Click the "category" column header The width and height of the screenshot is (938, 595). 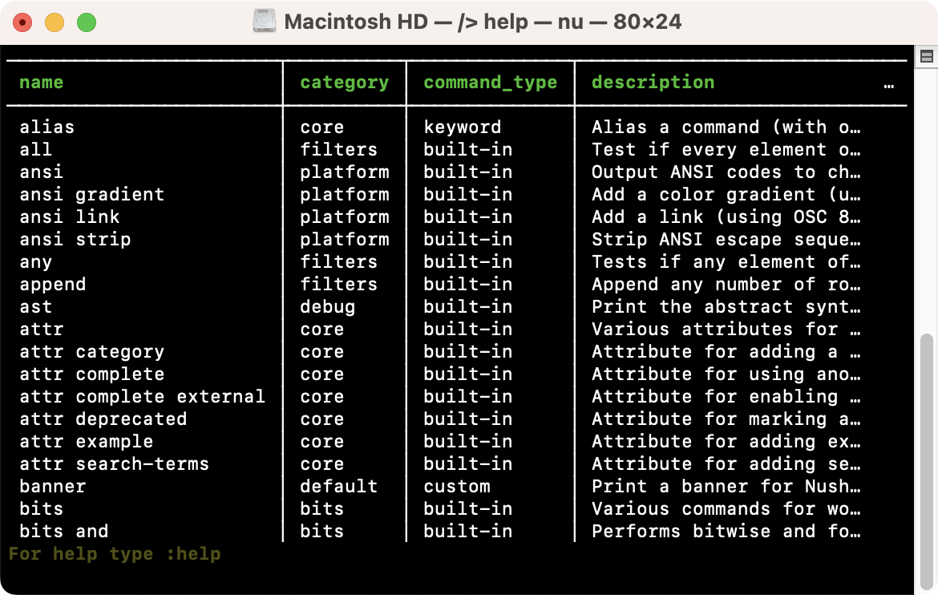pyautogui.click(x=344, y=83)
